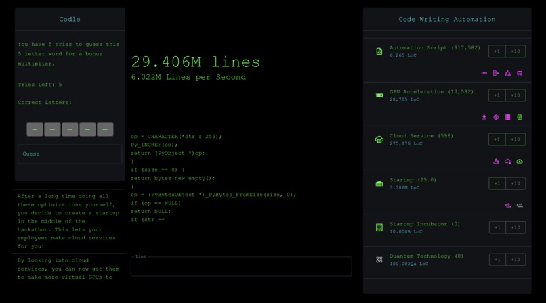546x303 pixels.
Task: Click the cloud upload upgrade under Cloud Service
Action: coord(520,162)
